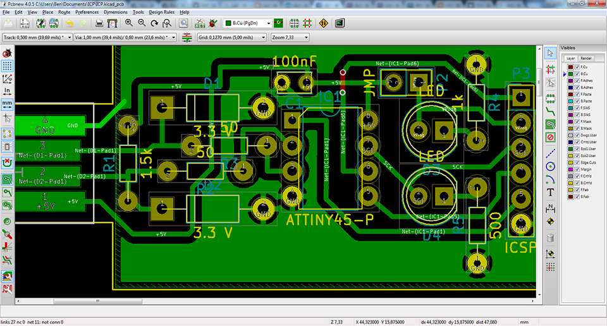This screenshot has width=607, height=326.
Task: Open the scripting console icon
Action: [340, 23]
